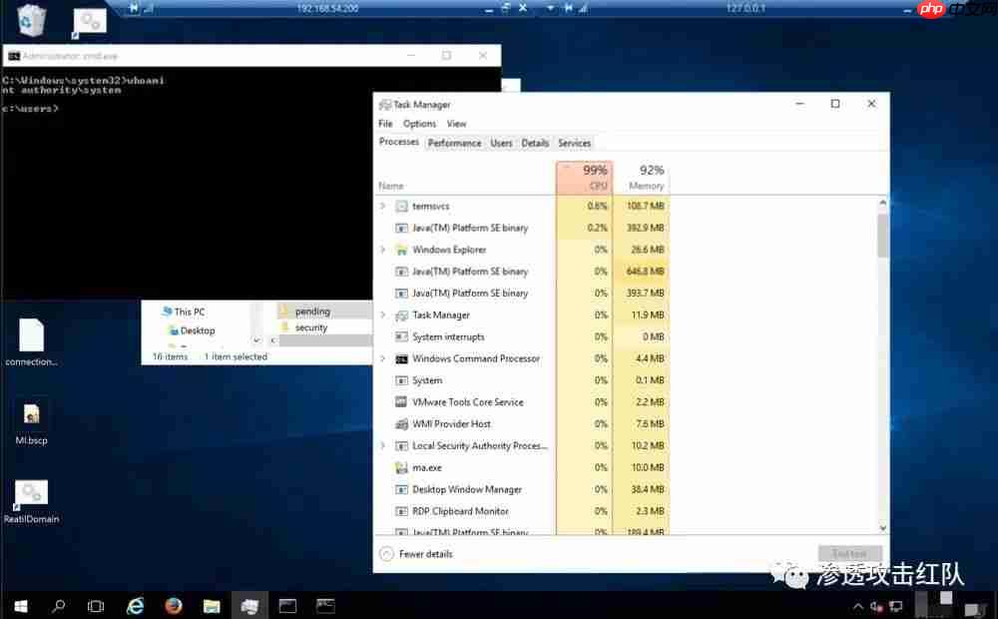The width and height of the screenshot is (998, 619).
Task: Click System interrupts process icon
Action: tap(401, 336)
